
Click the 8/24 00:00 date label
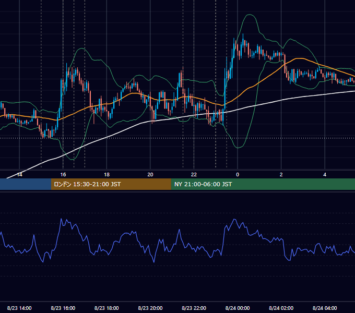pyautogui.click(x=238, y=308)
